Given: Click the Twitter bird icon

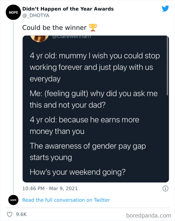Looking at the screenshot, I should pos(165,8).
